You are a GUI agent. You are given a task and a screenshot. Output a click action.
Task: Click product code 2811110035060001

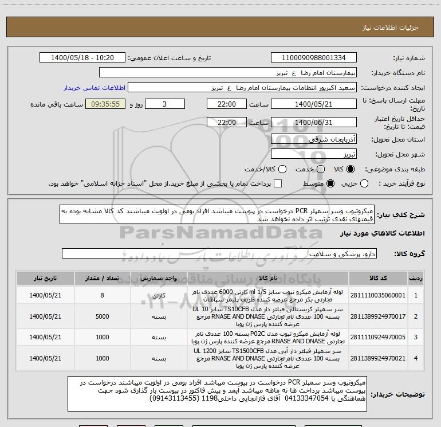(x=378, y=295)
